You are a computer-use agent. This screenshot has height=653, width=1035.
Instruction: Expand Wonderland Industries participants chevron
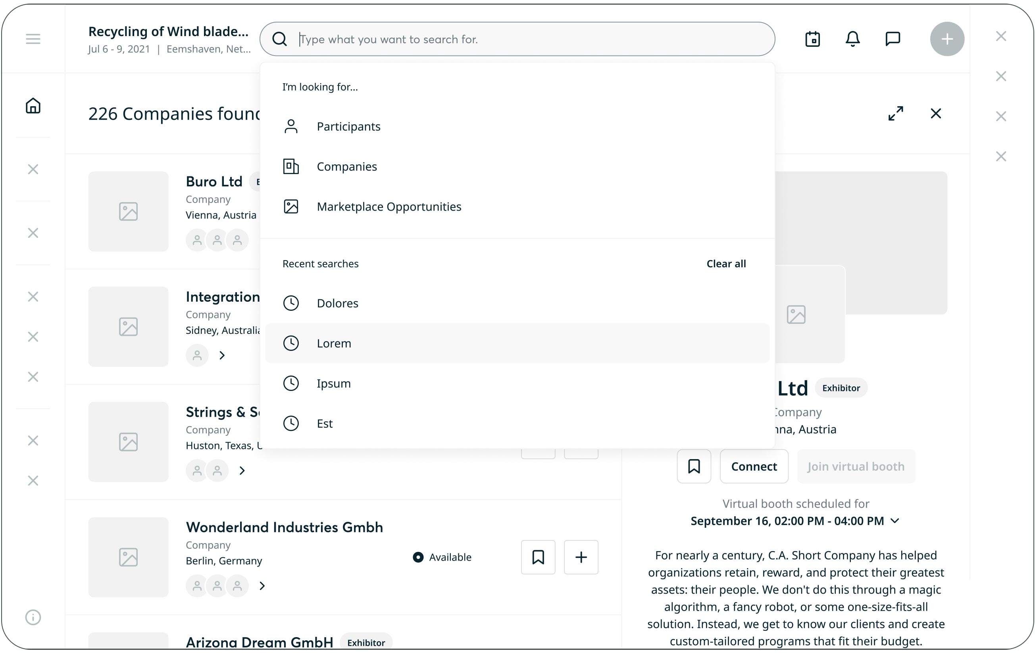click(x=262, y=586)
